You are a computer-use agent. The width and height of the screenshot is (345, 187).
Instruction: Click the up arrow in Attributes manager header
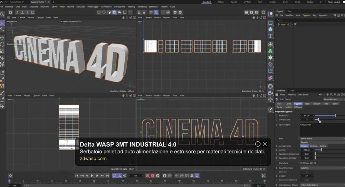pyautogui.click(x=327, y=95)
